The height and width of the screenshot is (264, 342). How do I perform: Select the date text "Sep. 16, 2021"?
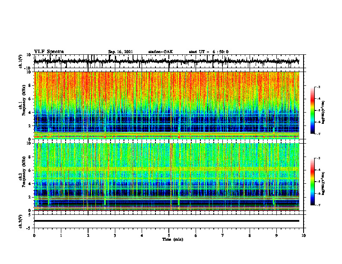120,52
